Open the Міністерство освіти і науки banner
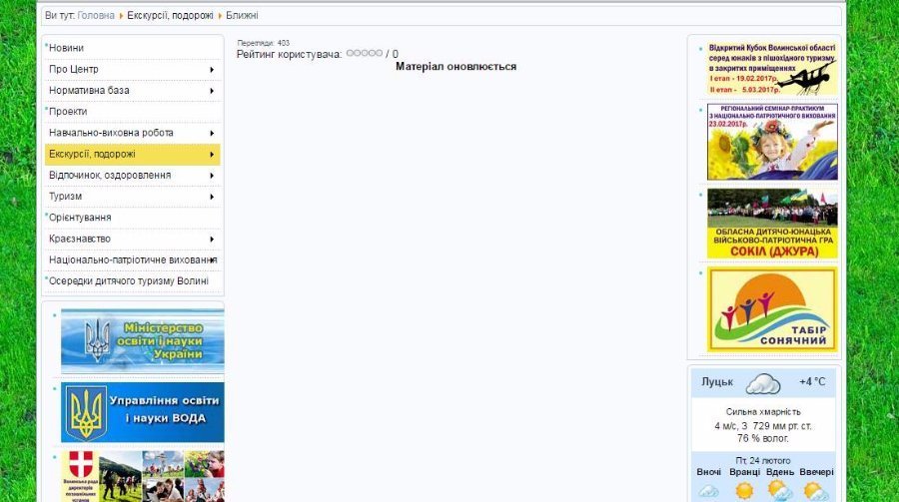 [x=142, y=340]
